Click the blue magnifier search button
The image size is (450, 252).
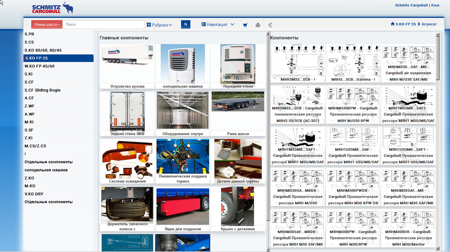(x=185, y=25)
